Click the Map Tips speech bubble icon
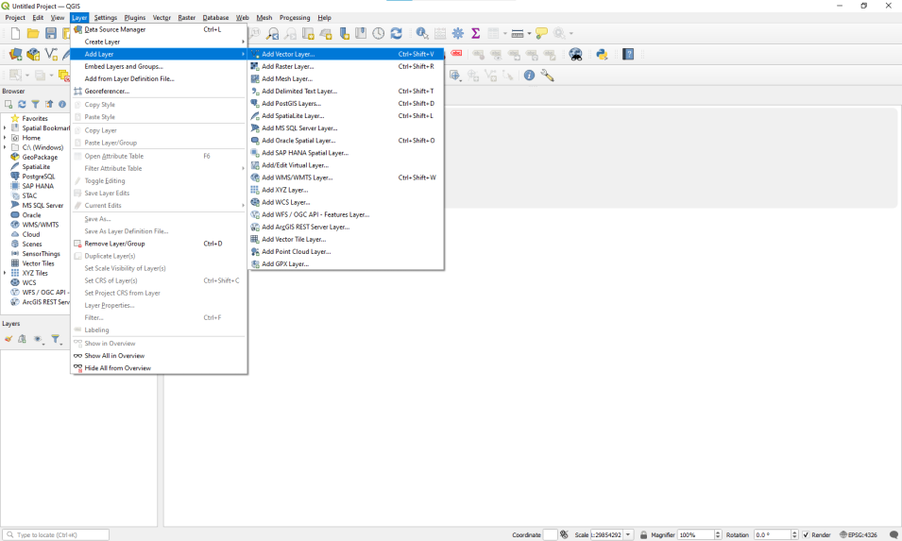902x541 pixels. (541, 33)
